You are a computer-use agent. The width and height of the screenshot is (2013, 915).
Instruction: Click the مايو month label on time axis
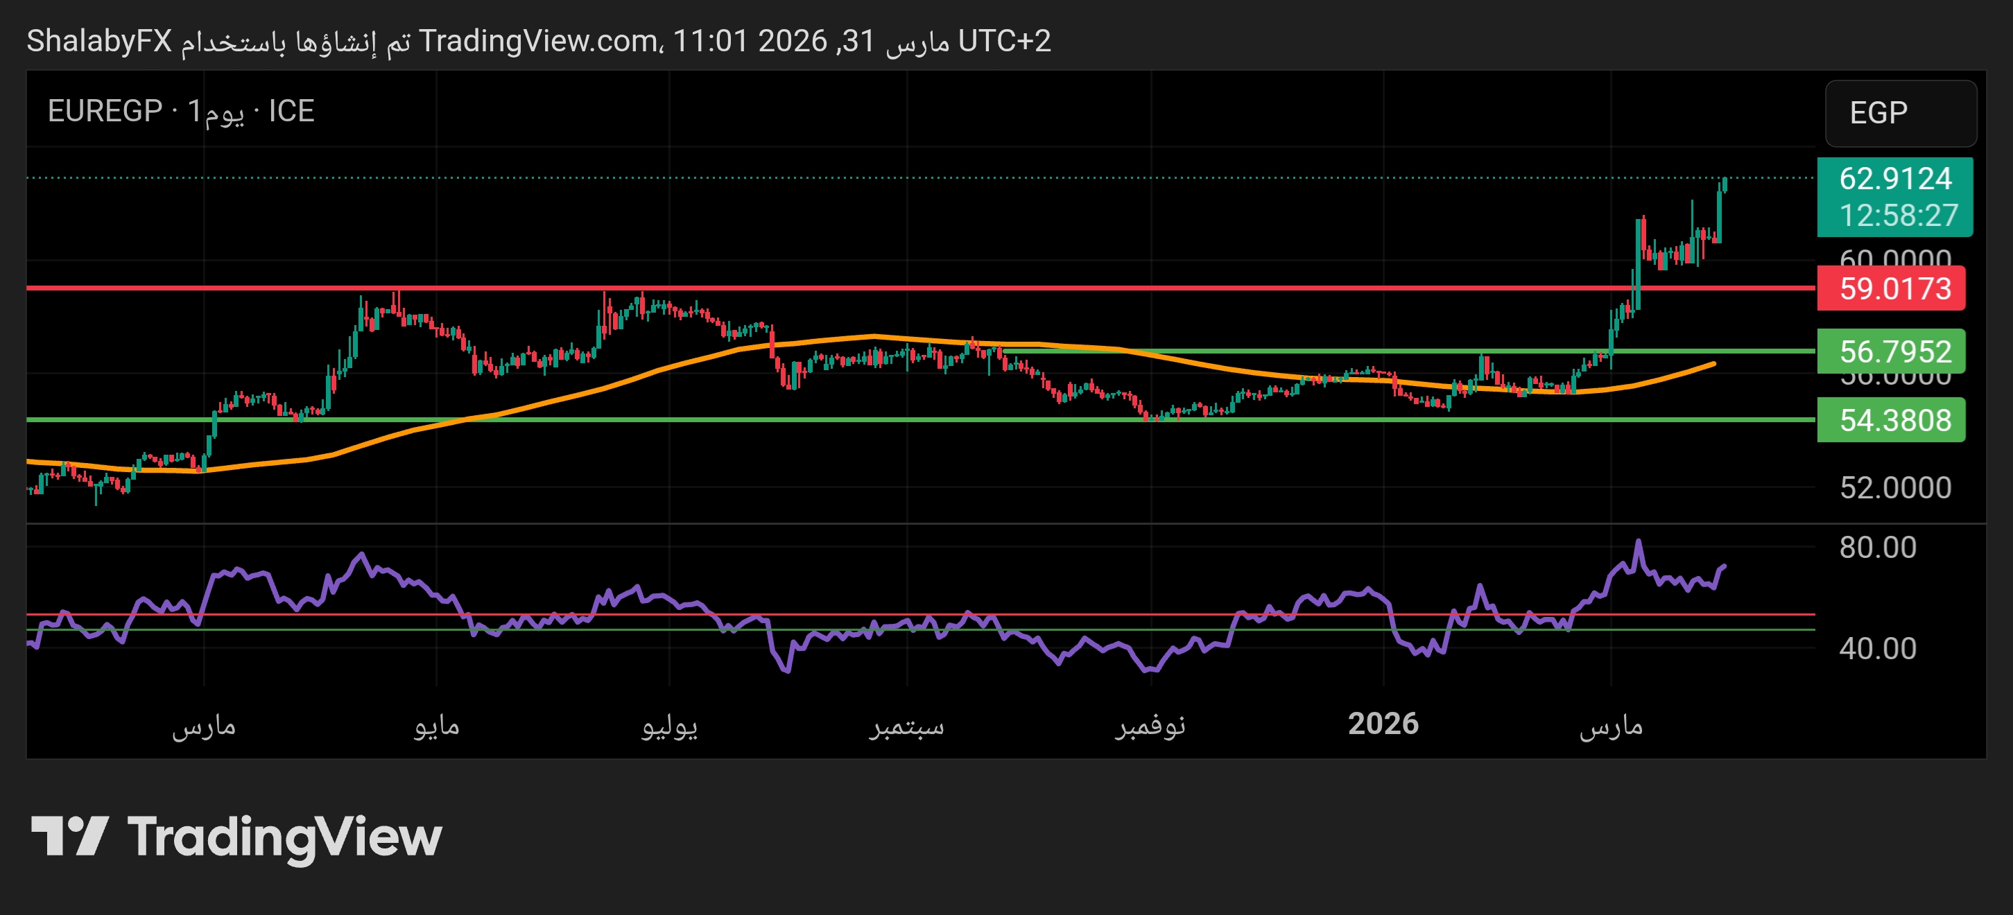click(x=436, y=726)
